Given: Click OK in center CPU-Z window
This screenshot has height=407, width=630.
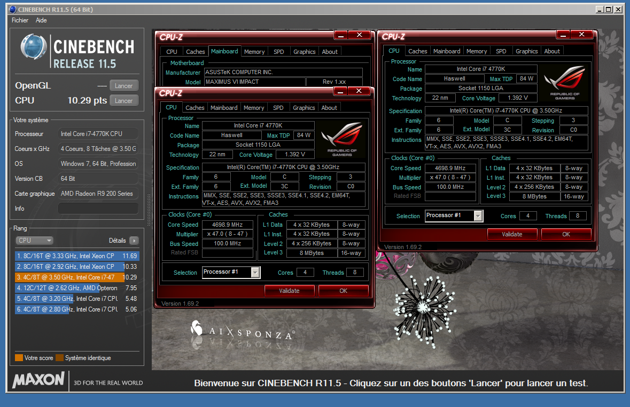Looking at the screenshot, I should pyautogui.click(x=343, y=291).
